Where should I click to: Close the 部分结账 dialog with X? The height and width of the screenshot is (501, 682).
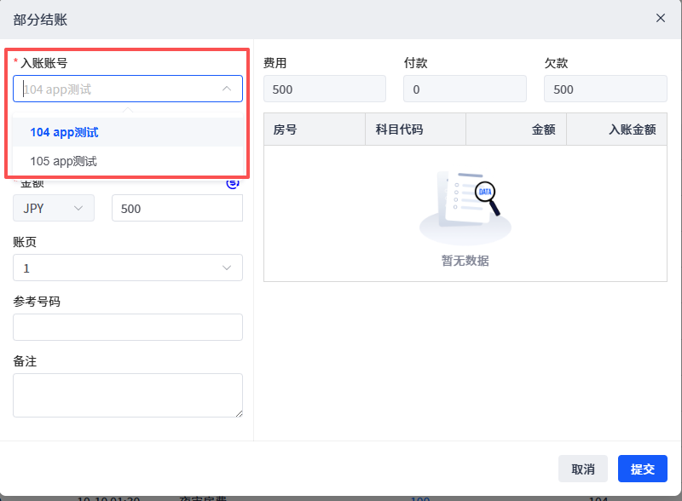pyautogui.click(x=660, y=18)
